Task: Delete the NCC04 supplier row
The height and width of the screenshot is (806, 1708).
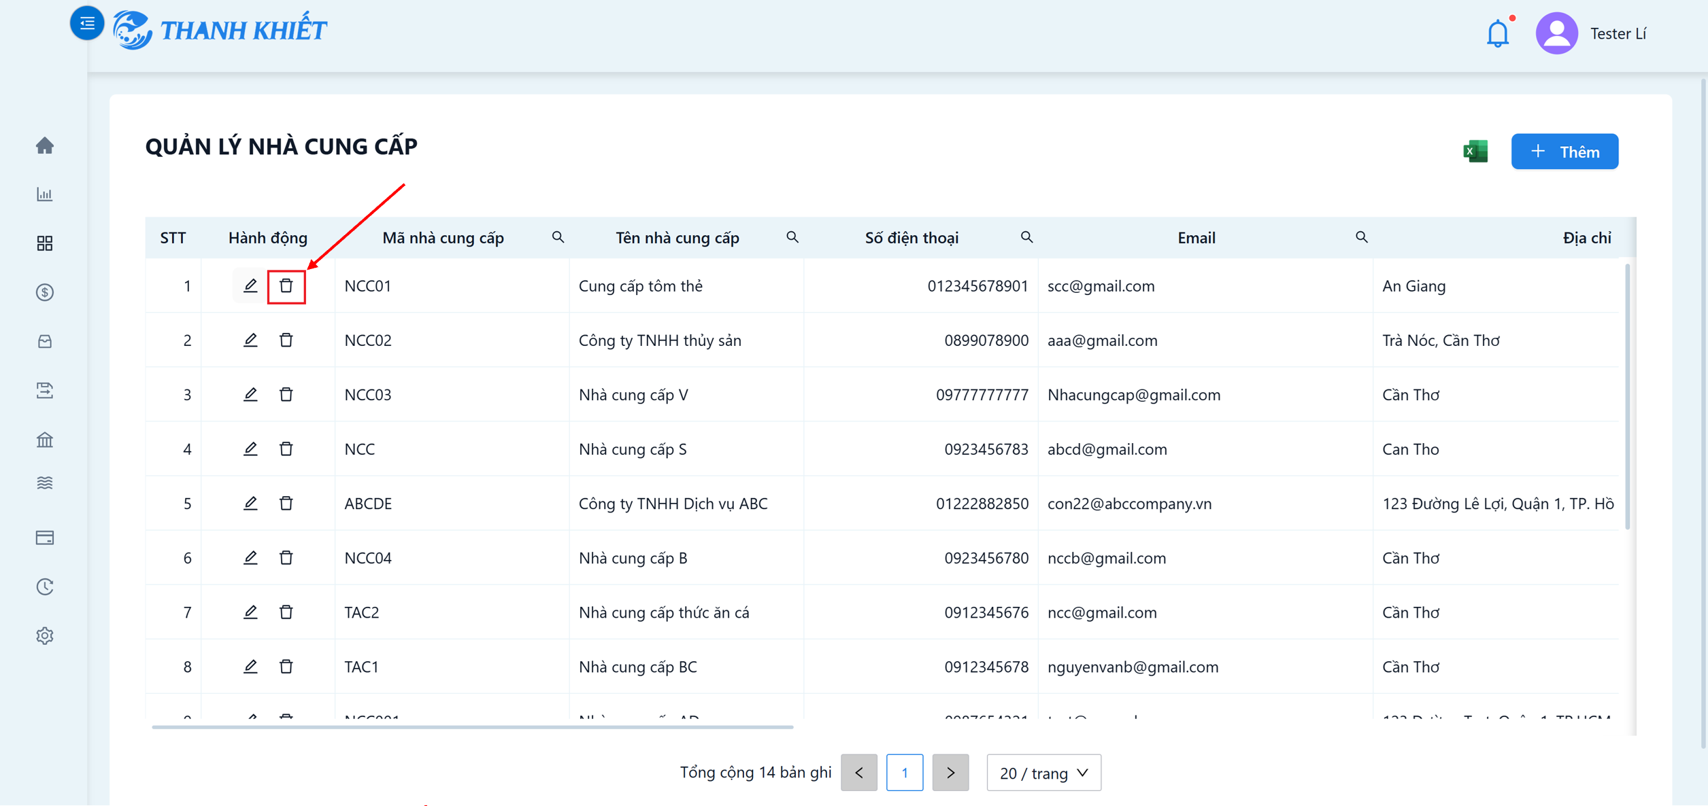Action: 286,557
